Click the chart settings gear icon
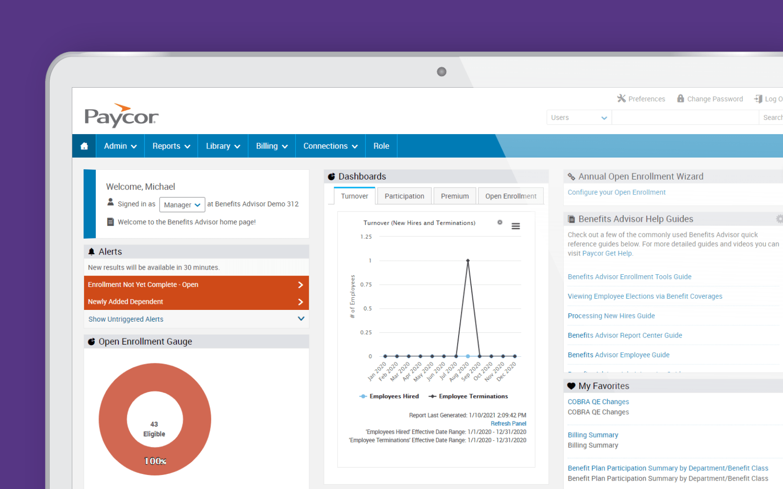 [x=500, y=222]
